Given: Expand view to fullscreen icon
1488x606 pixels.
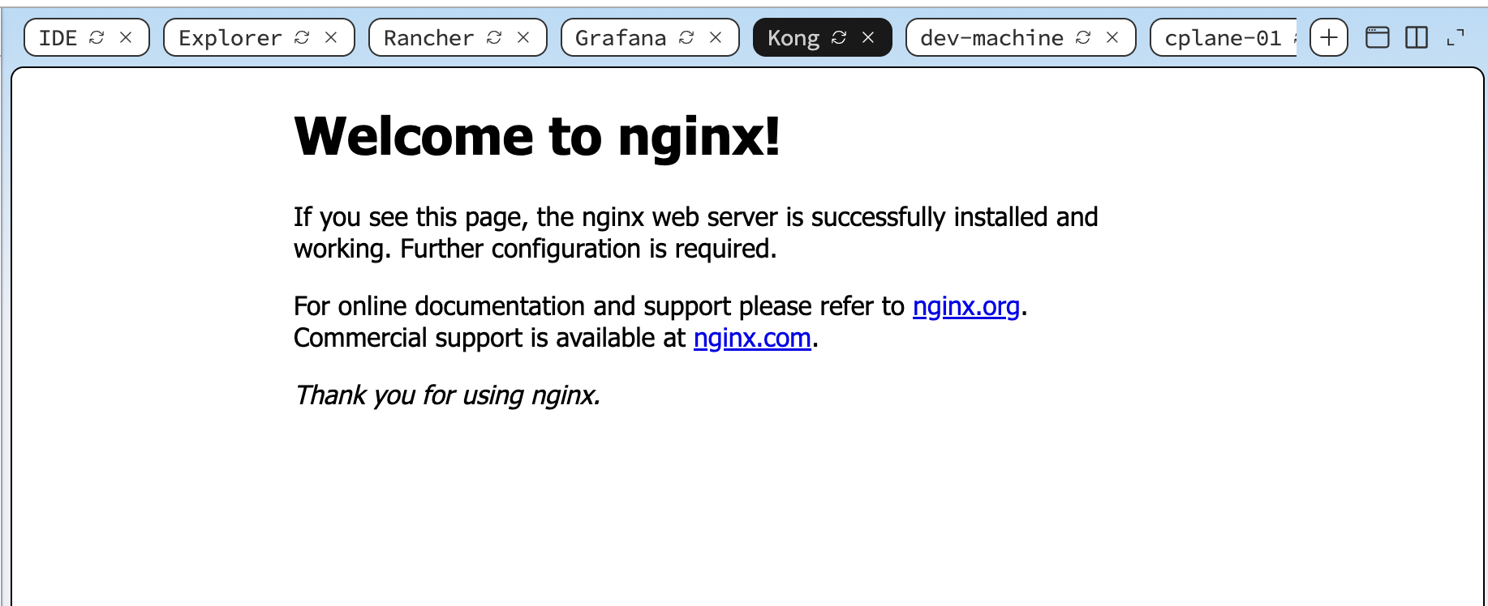Looking at the screenshot, I should pyautogui.click(x=1456, y=37).
